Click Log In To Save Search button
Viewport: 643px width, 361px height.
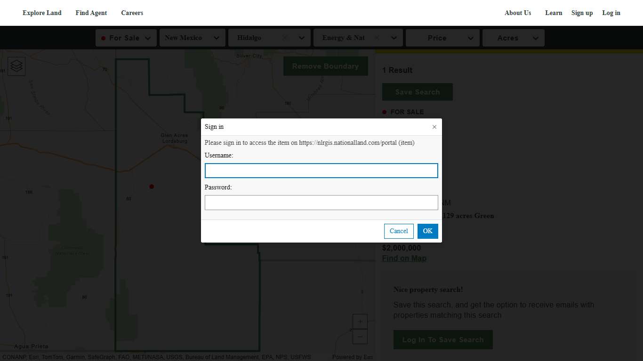point(442,340)
